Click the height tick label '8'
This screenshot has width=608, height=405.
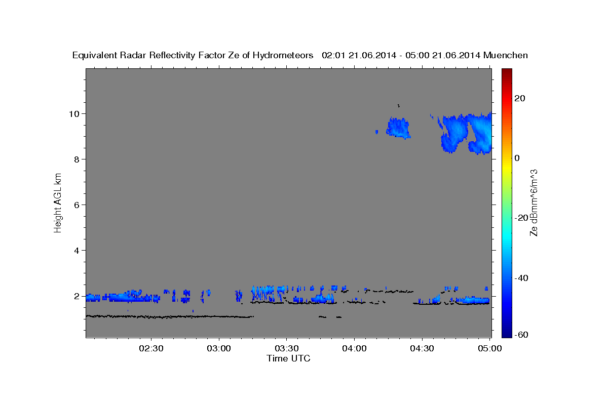[x=77, y=159]
